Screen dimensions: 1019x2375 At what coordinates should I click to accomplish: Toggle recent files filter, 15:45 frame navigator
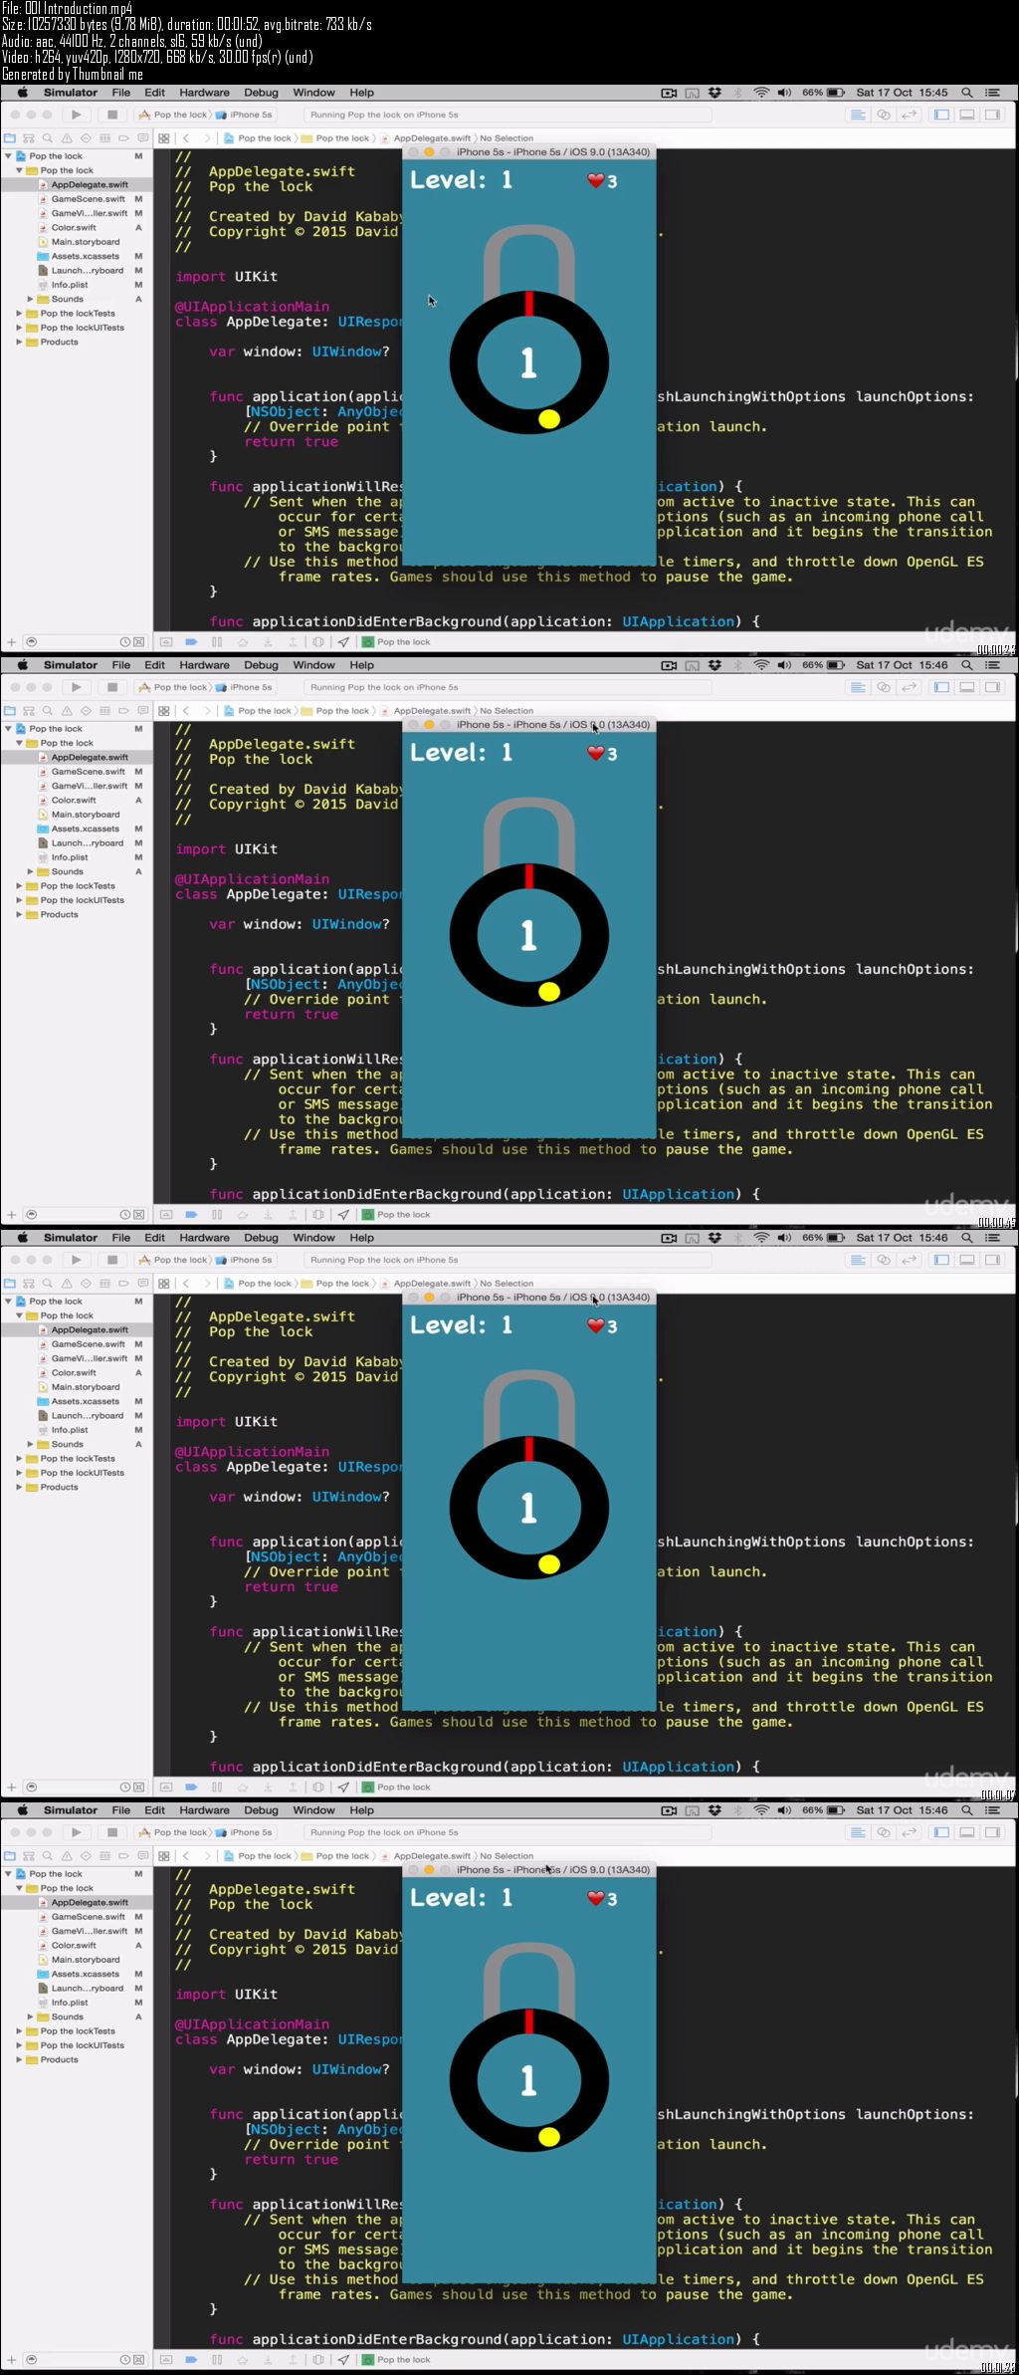(125, 642)
